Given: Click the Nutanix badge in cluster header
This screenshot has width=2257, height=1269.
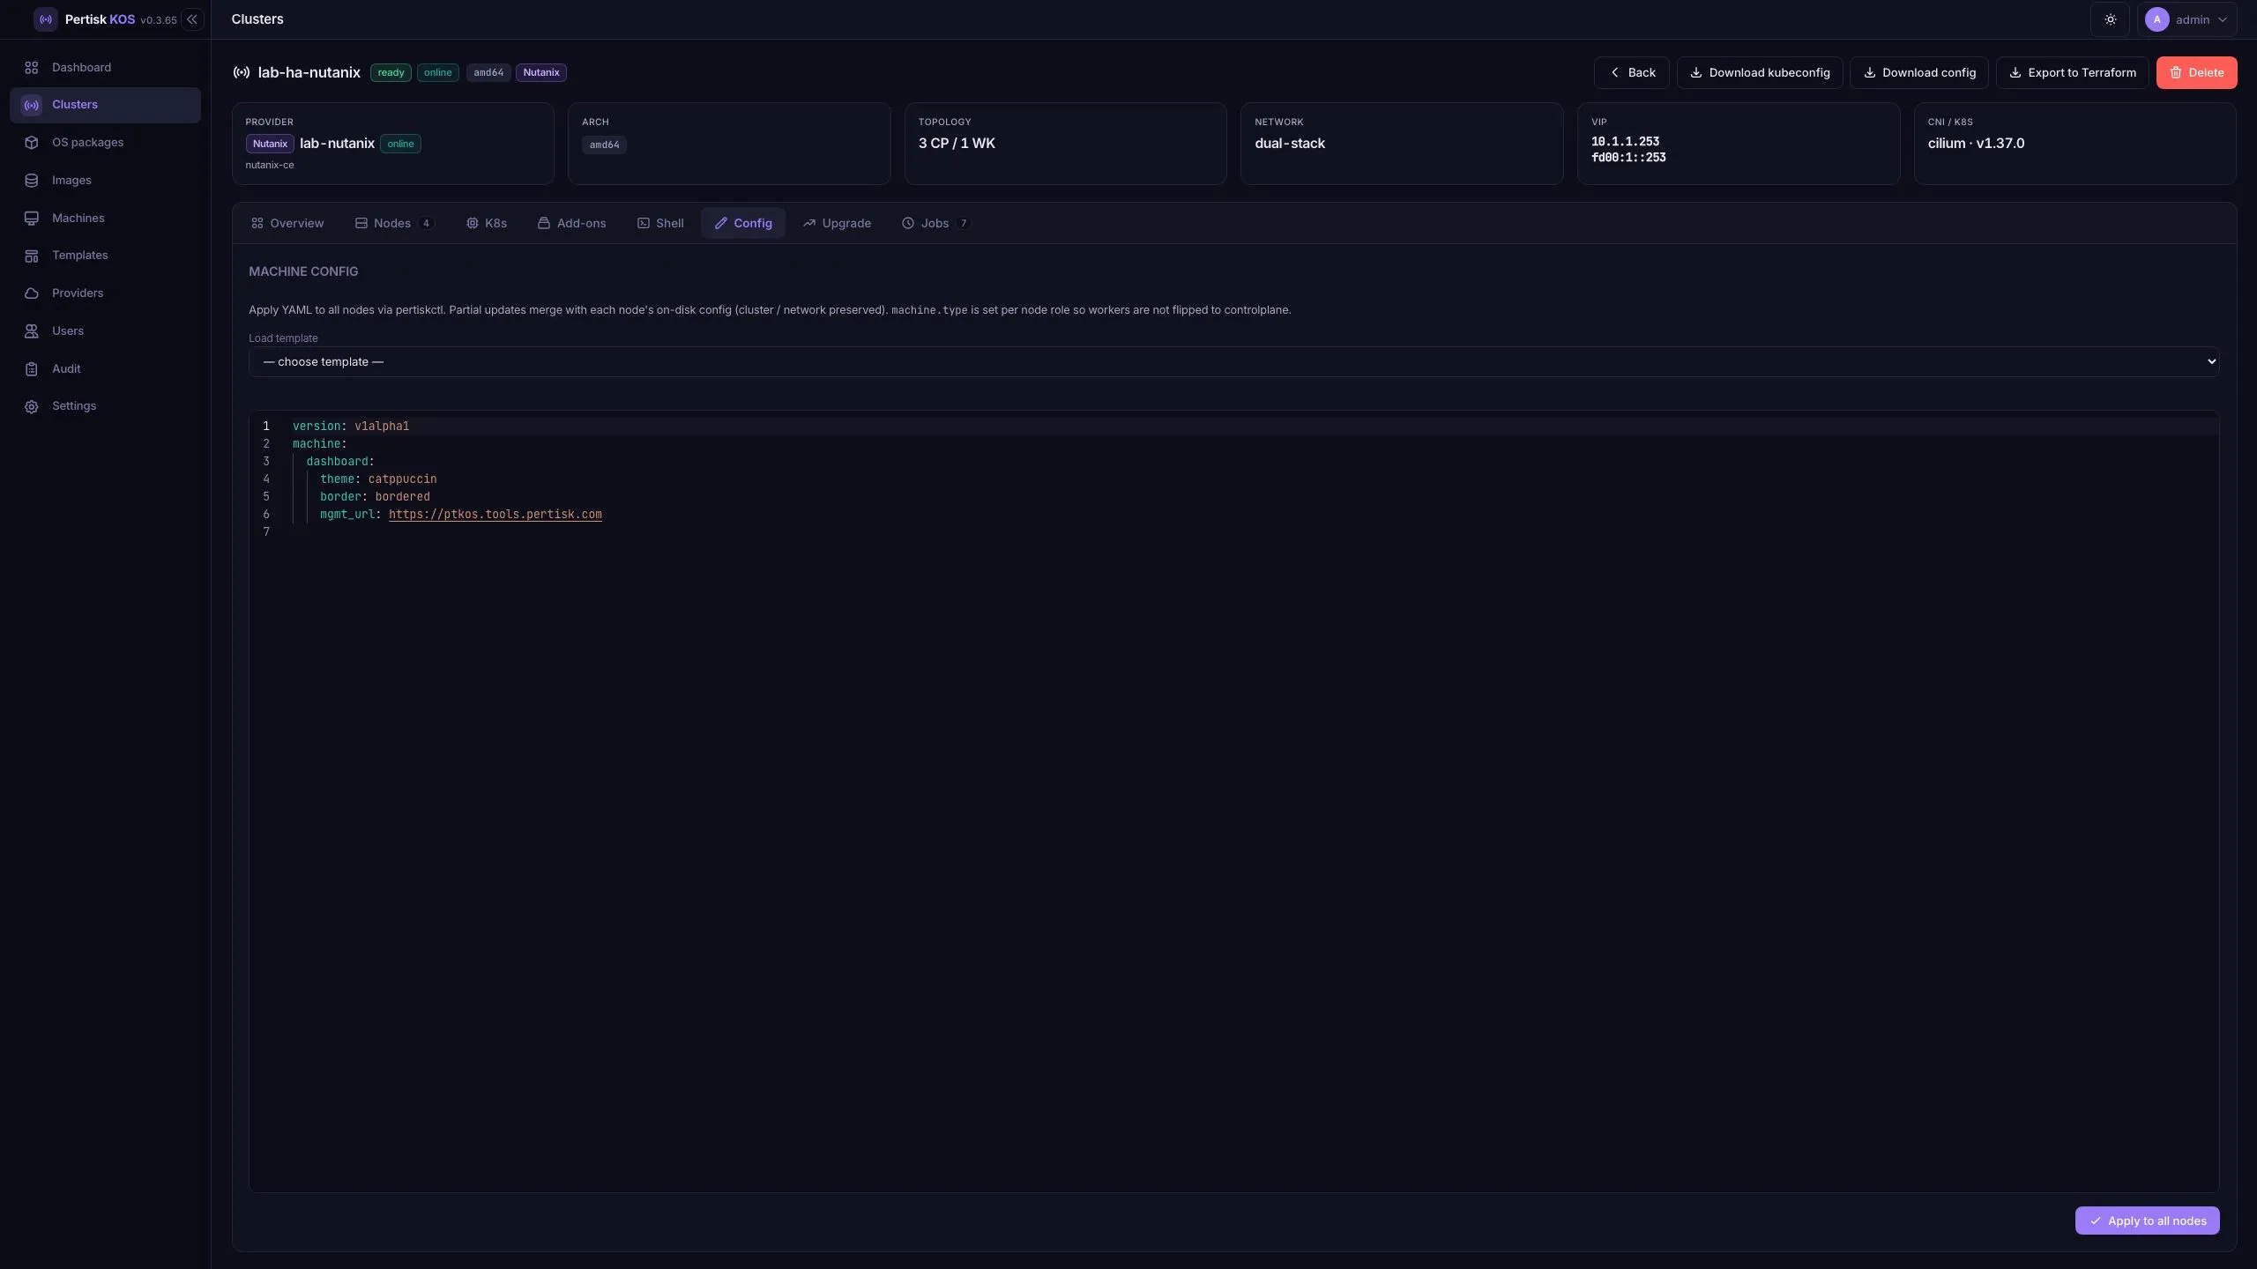Looking at the screenshot, I should (x=541, y=73).
